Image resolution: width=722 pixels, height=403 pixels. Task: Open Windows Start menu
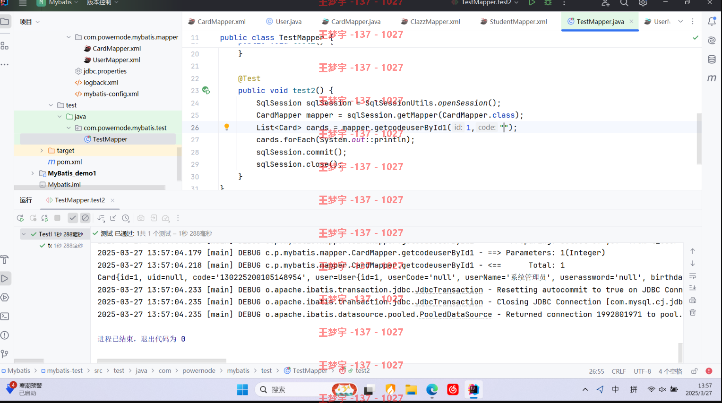coord(242,389)
